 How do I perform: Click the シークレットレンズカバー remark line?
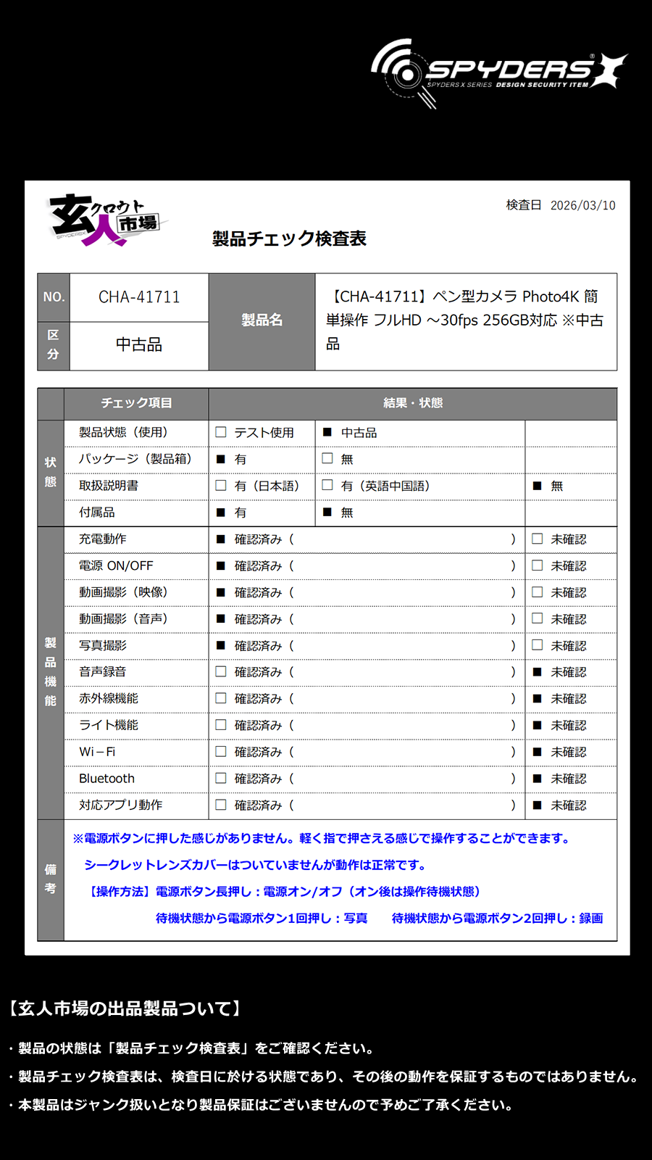tap(257, 865)
